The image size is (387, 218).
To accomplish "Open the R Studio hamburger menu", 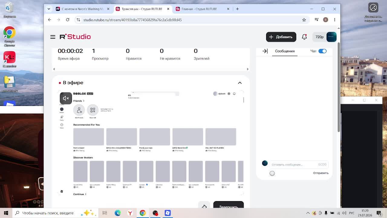I will (53, 37).
